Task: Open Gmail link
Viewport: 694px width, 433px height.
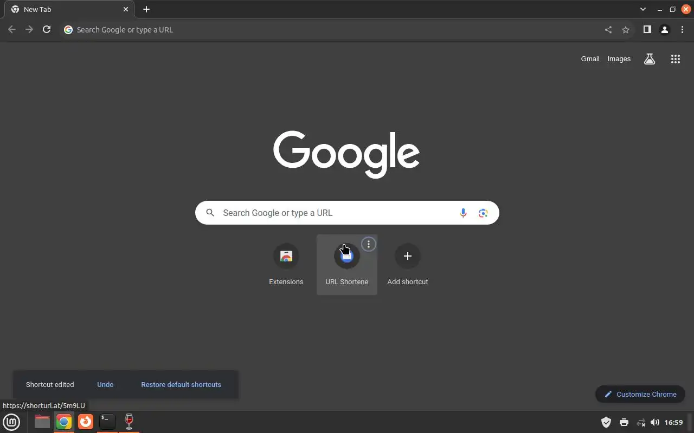Action: click(590, 58)
